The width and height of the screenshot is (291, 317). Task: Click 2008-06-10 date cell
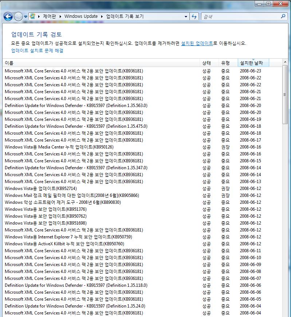point(251,258)
